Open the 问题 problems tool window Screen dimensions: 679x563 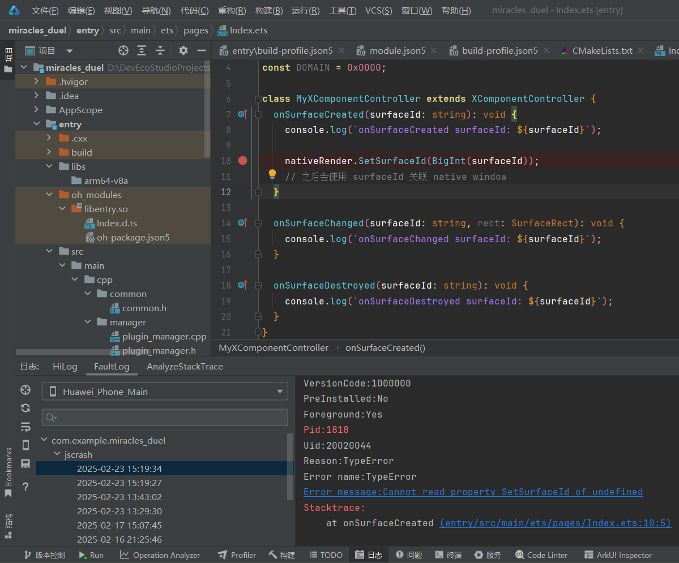point(409,555)
